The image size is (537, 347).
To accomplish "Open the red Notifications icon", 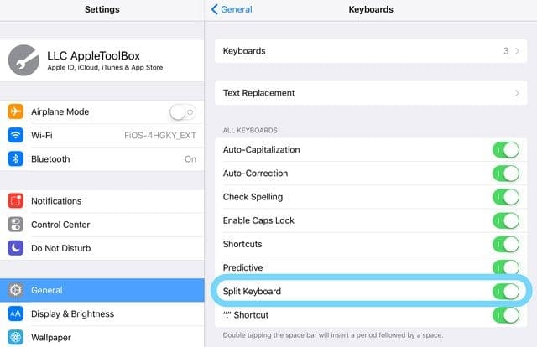I will click(15, 201).
